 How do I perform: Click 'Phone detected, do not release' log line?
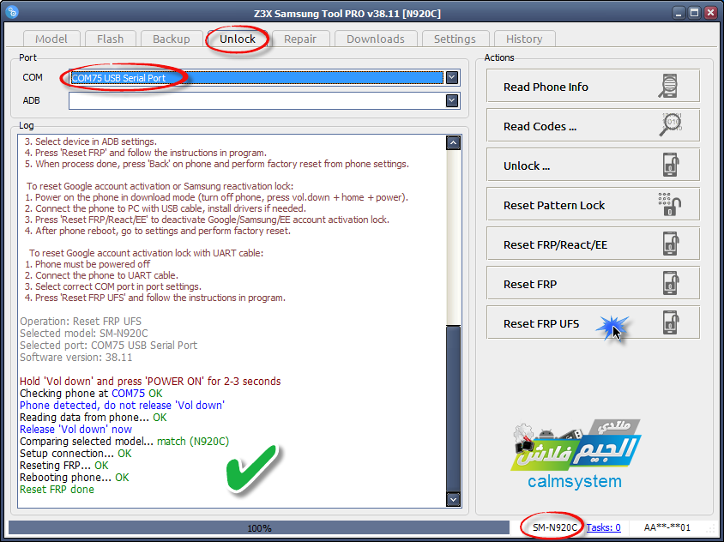[x=122, y=406]
